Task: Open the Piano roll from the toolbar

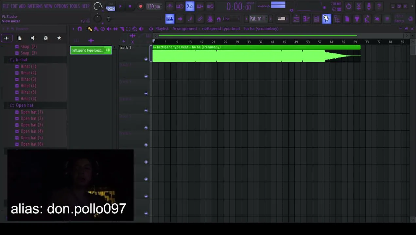Action: point(306,19)
